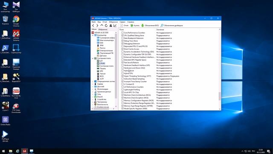Expand the DirectX tree node
Viewport: 273px width, 154px height.
tap(93, 97)
